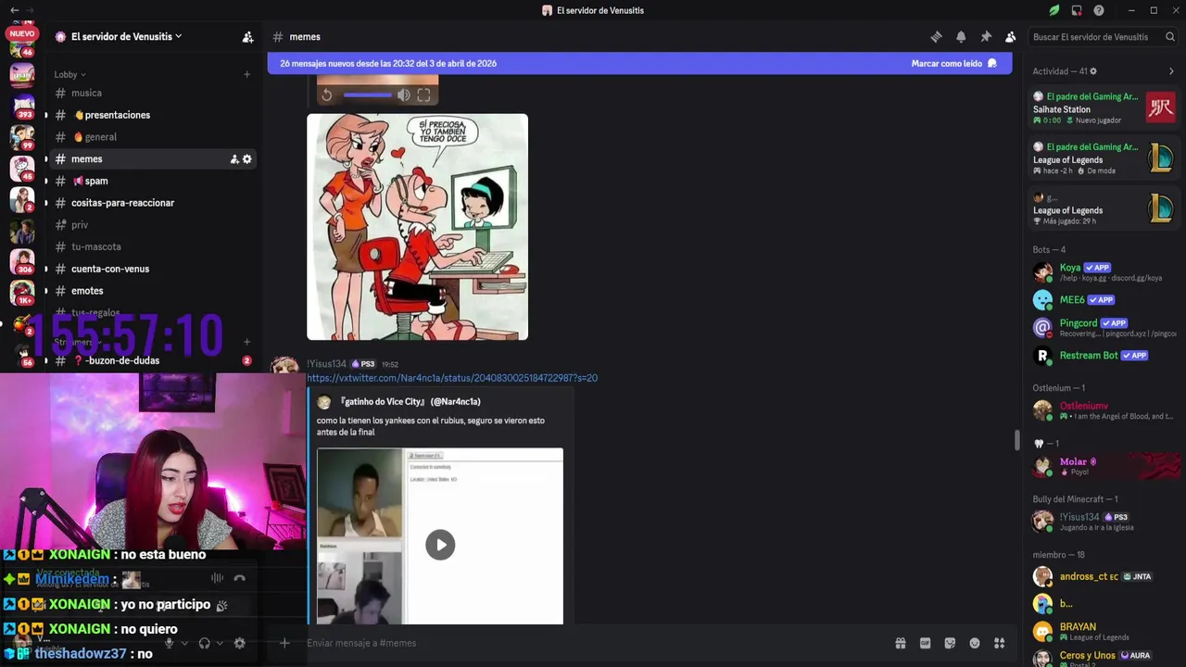The width and height of the screenshot is (1186, 667).
Task: Mute the video speaker icon
Action: tap(403, 95)
